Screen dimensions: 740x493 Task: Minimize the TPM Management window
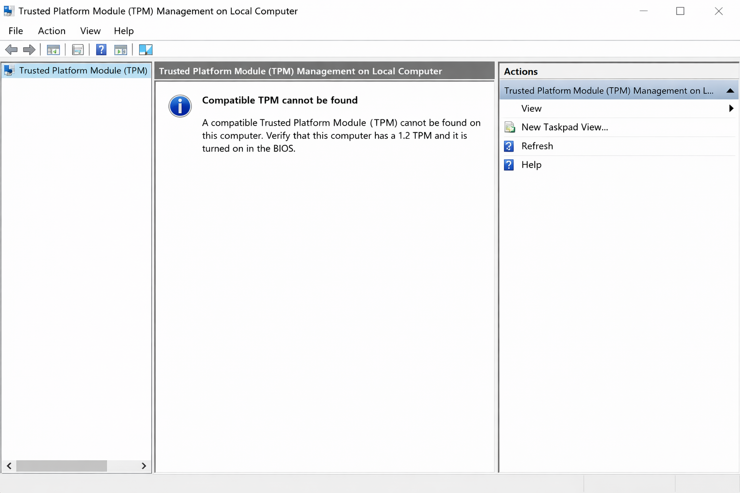[644, 11]
